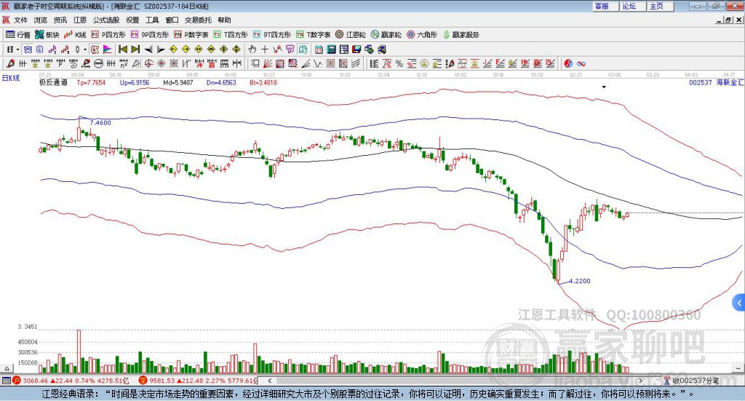Switch to K线 chart view
The image size is (745, 401).
click(x=75, y=35)
